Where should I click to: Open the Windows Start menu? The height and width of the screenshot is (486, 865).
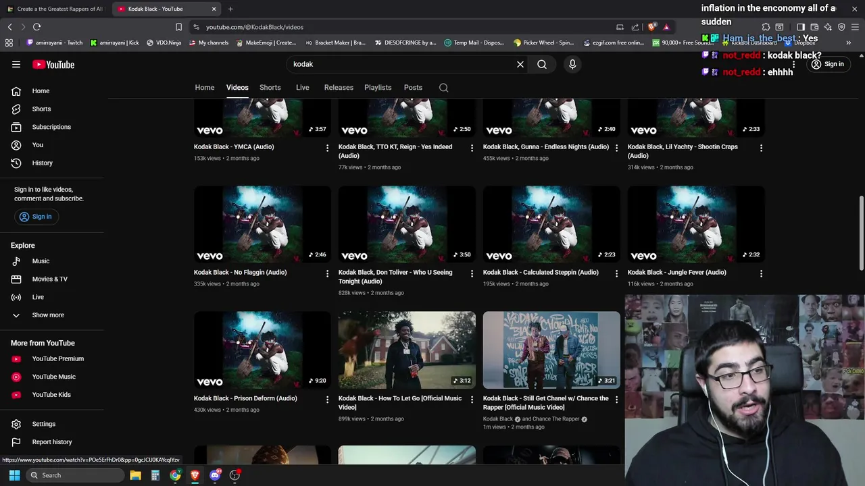pos(14,475)
